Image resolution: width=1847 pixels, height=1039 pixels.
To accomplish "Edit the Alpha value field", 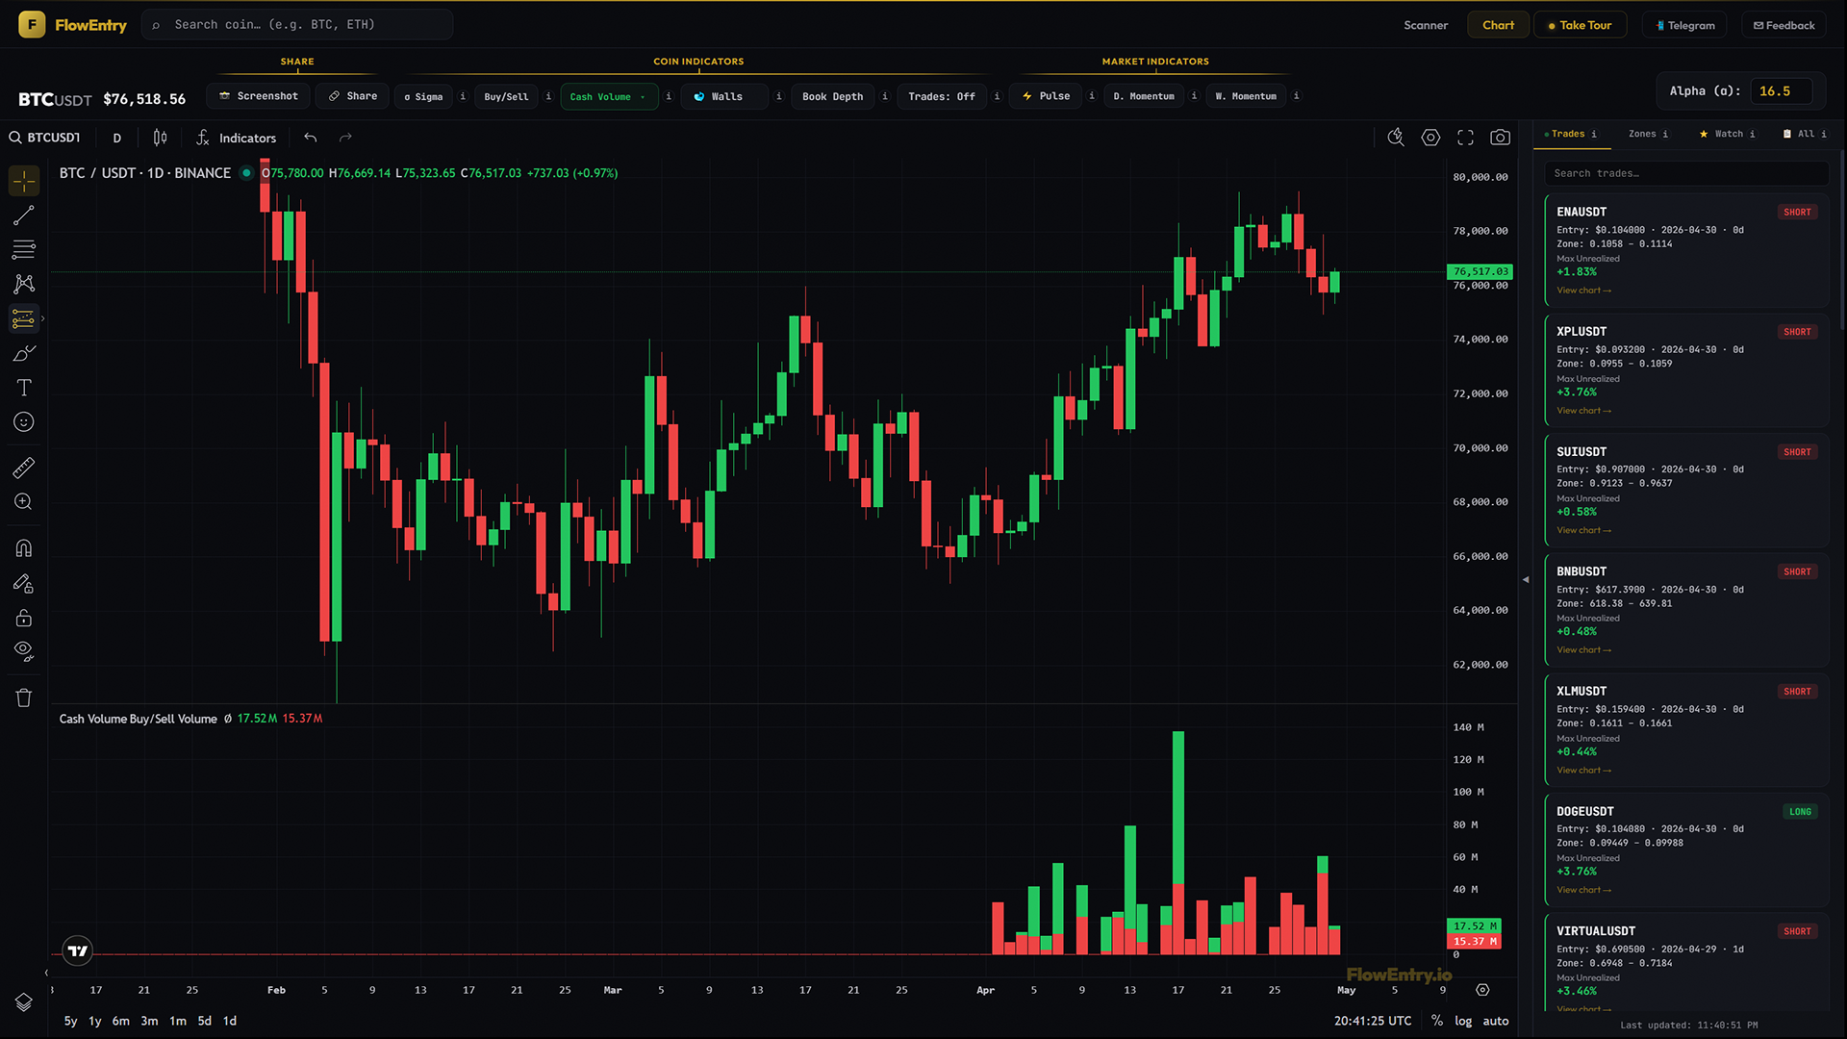I will (1781, 91).
